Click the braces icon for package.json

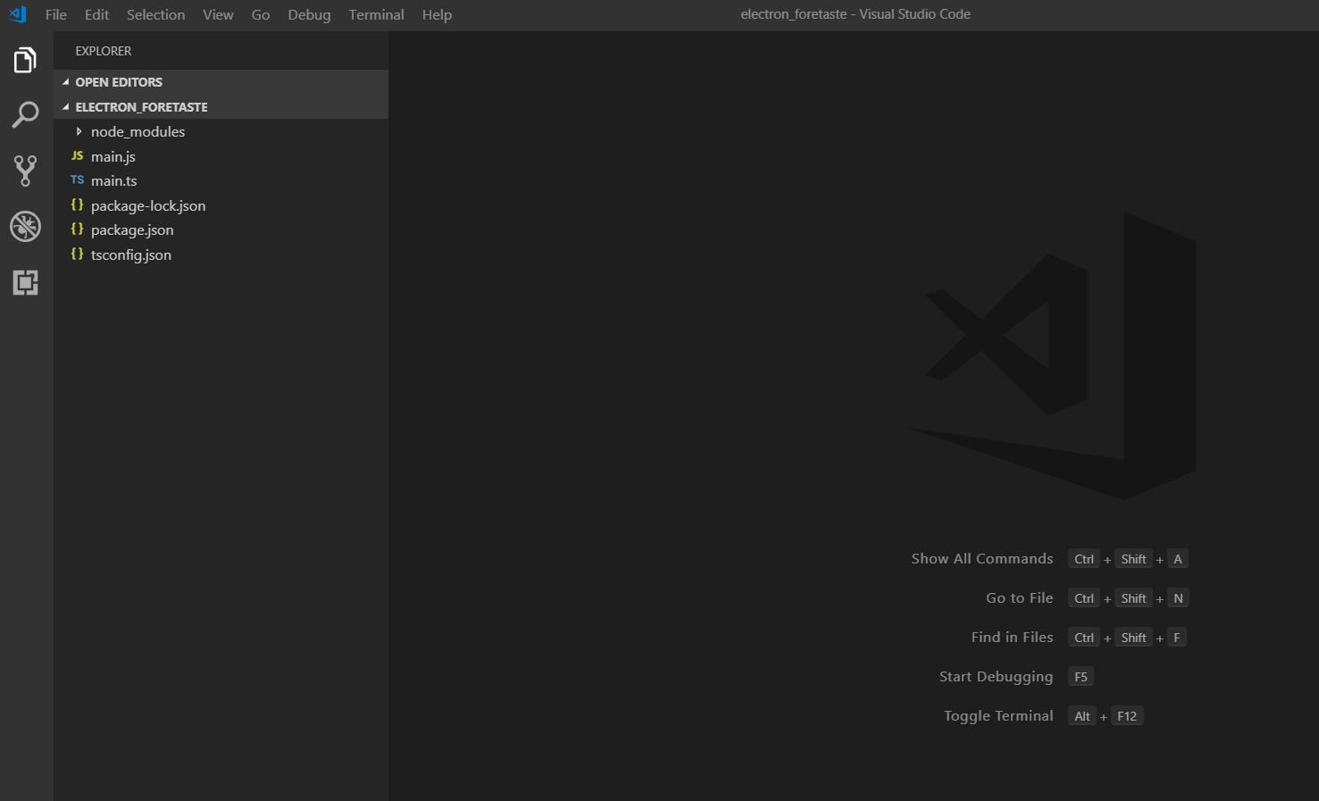pyautogui.click(x=77, y=229)
